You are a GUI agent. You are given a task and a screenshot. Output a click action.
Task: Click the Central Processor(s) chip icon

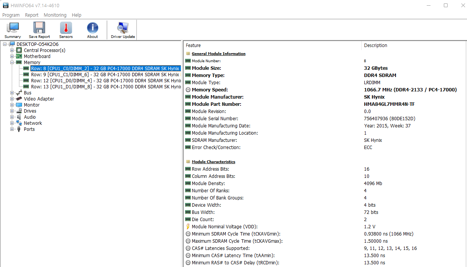coord(19,50)
